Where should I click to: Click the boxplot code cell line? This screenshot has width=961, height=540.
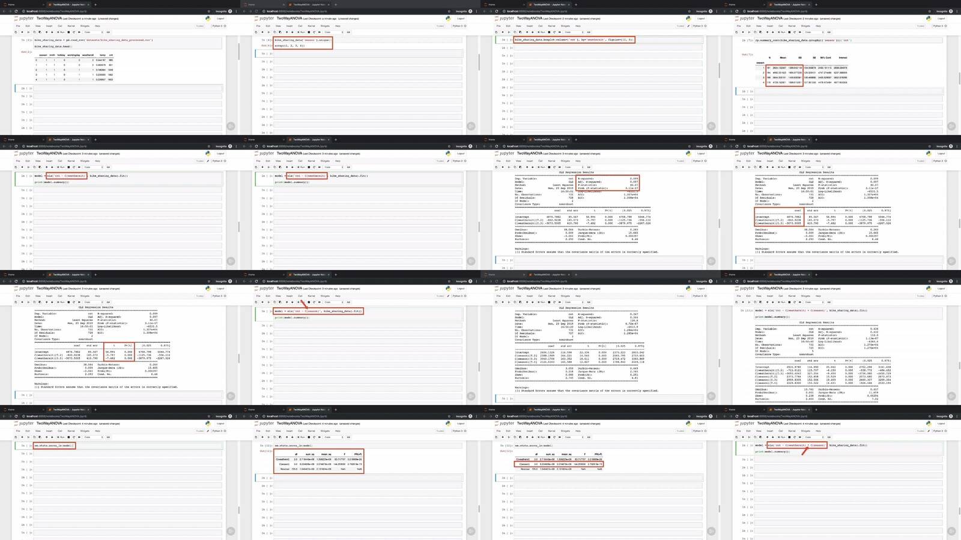574,40
